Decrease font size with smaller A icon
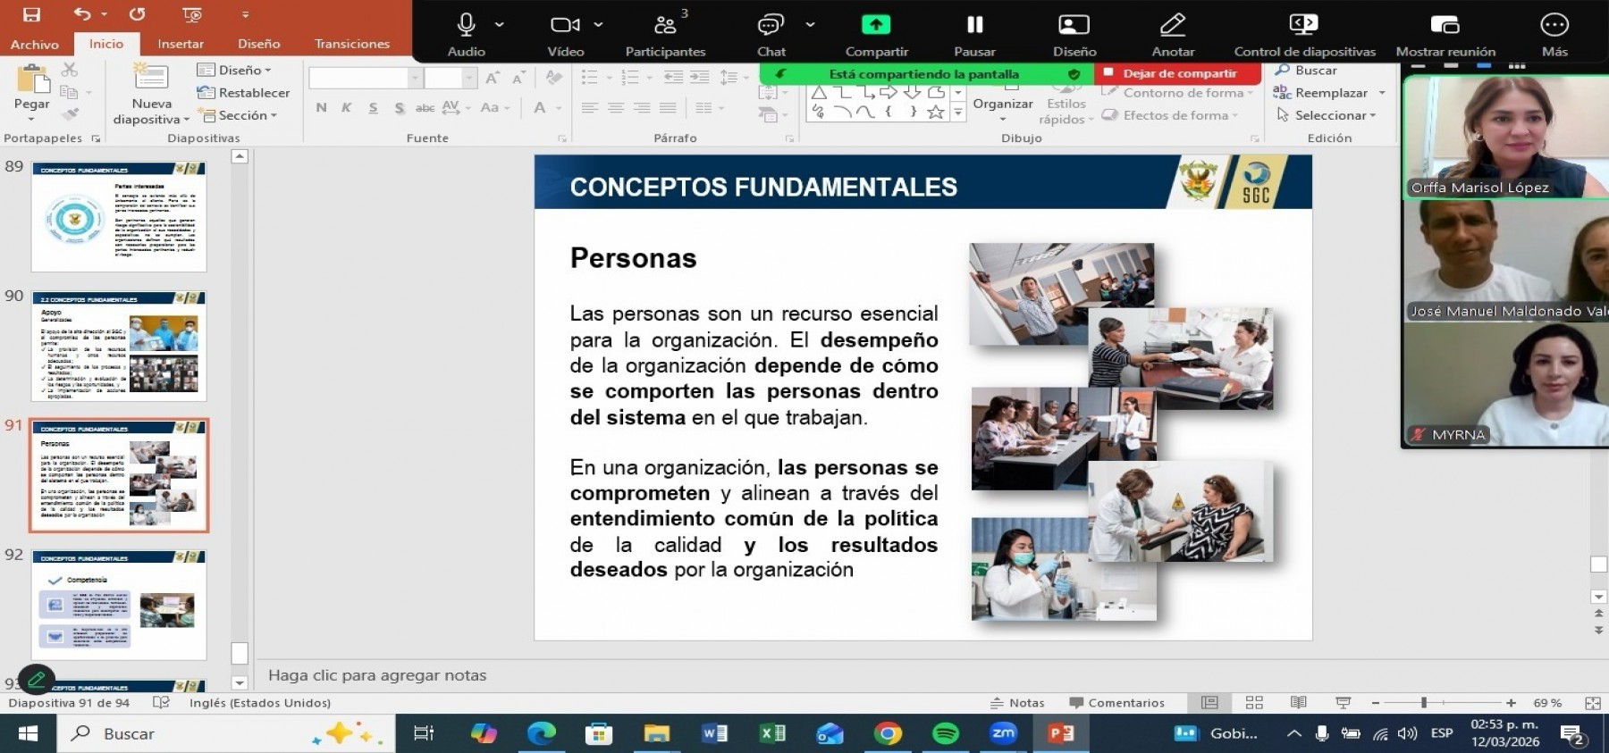Viewport: 1609px width, 753px height. click(518, 79)
